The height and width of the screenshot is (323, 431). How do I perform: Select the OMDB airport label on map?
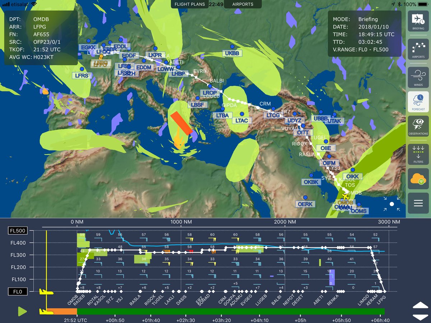coord(346,203)
